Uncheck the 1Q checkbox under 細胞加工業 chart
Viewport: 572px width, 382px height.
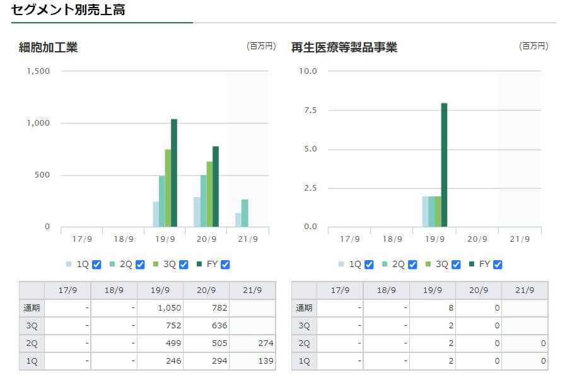96,265
